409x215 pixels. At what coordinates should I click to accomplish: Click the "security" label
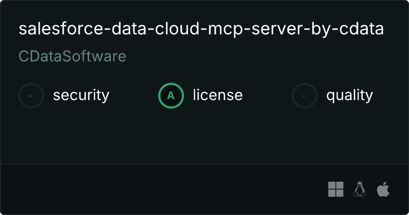(81, 95)
